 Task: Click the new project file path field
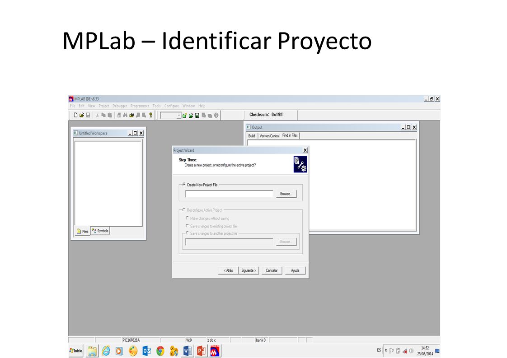(x=229, y=194)
